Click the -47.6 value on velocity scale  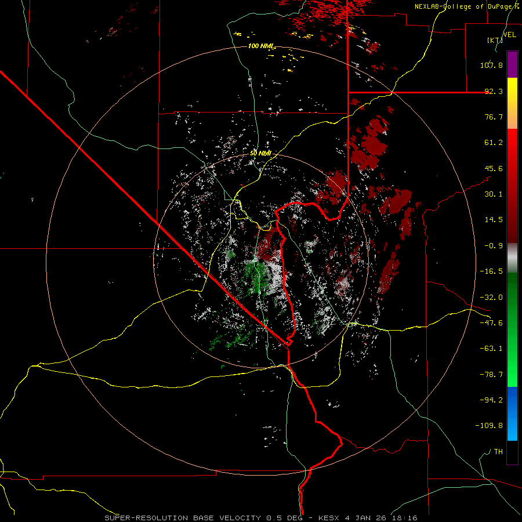tap(491, 323)
